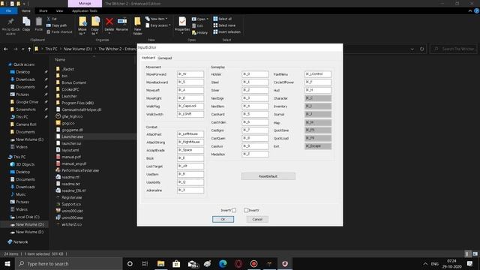
Task: Click the OK button in InputEditor
Action: pos(223,219)
